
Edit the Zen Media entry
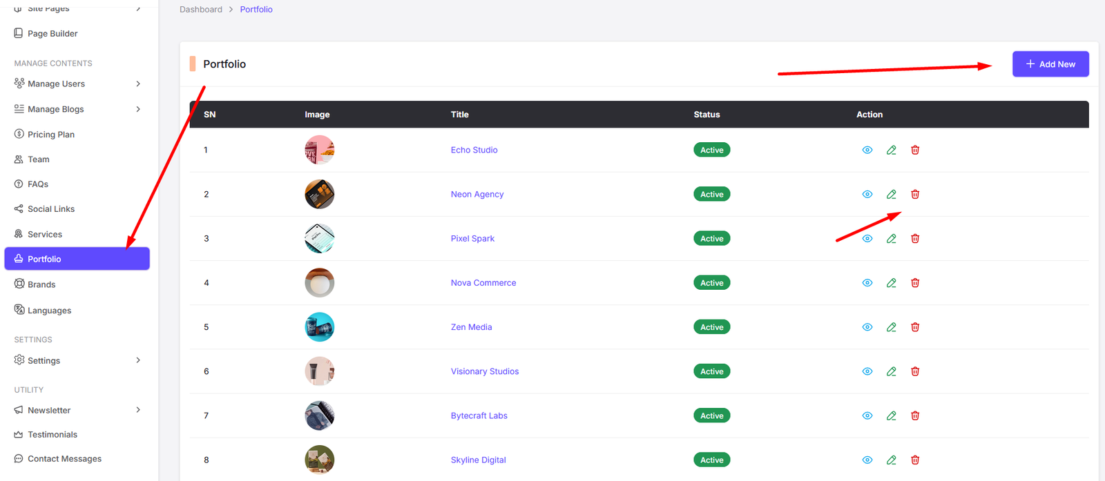pyautogui.click(x=892, y=327)
